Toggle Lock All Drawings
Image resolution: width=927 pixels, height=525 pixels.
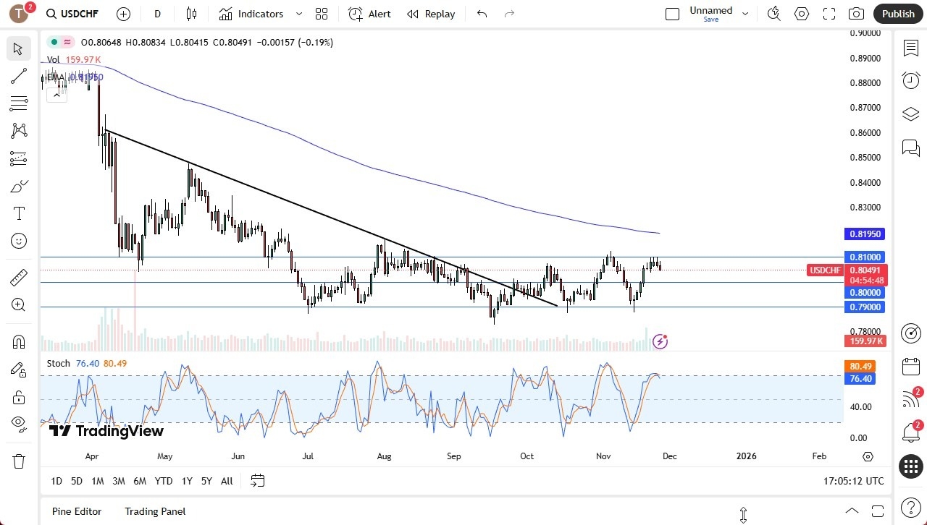(19, 397)
